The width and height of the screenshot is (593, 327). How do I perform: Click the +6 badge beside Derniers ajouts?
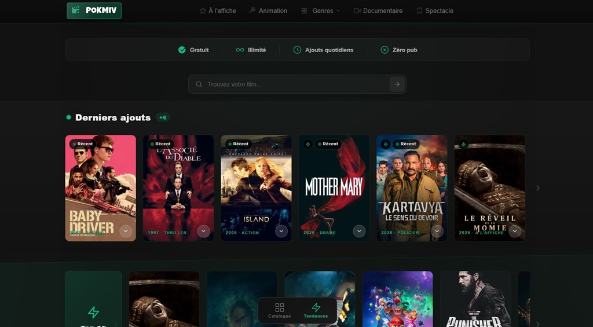(x=163, y=117)
